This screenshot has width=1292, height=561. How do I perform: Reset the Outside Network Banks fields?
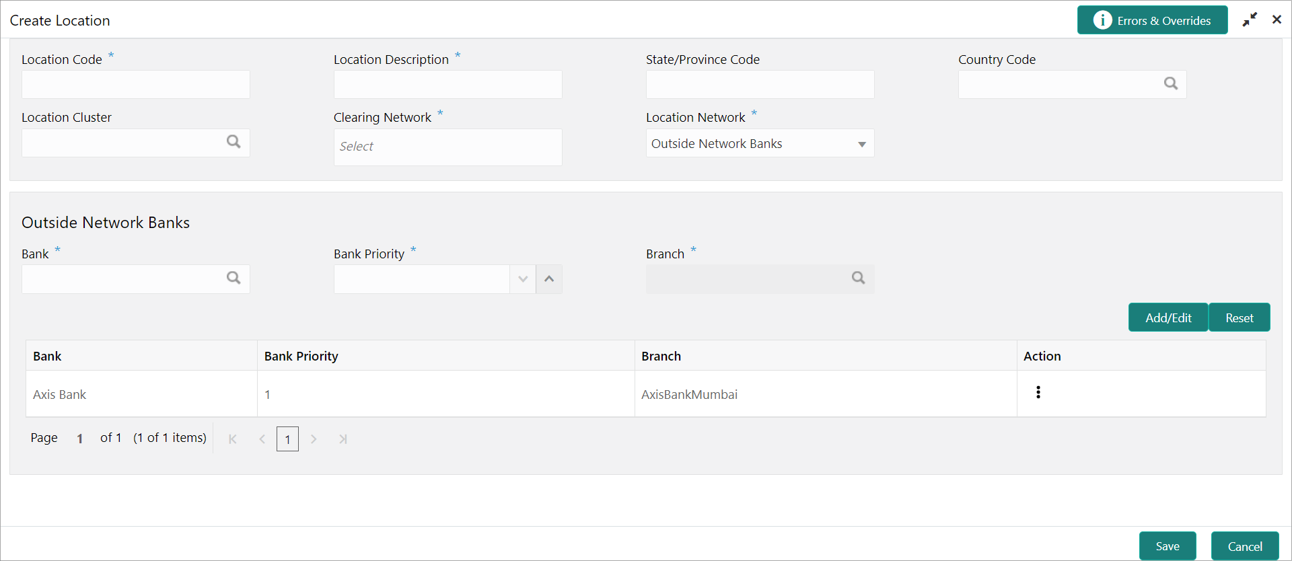click(1240, 317)
